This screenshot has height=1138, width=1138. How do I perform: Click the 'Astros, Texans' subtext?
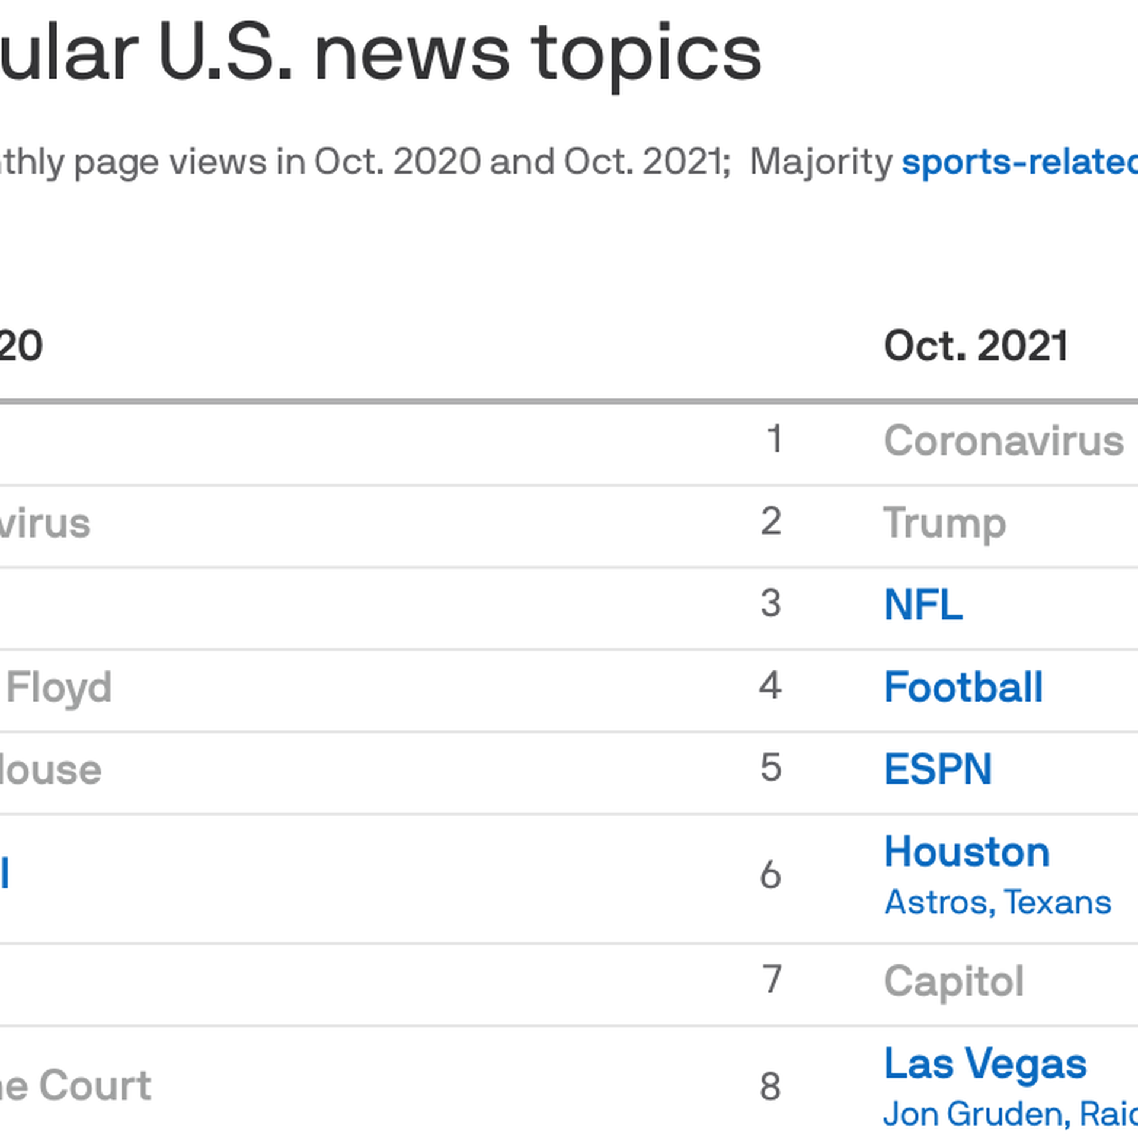(x=998, y=902)
